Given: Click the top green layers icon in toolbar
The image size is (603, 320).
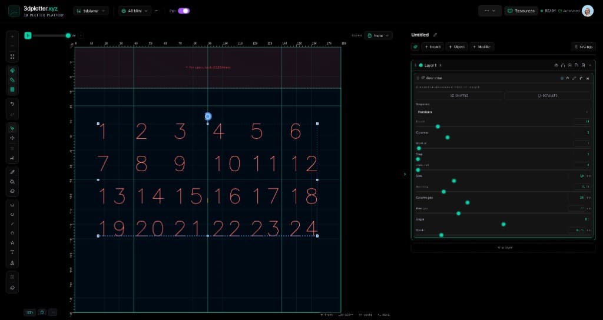Looking at the screenshot, I should (x=12, y=71).
